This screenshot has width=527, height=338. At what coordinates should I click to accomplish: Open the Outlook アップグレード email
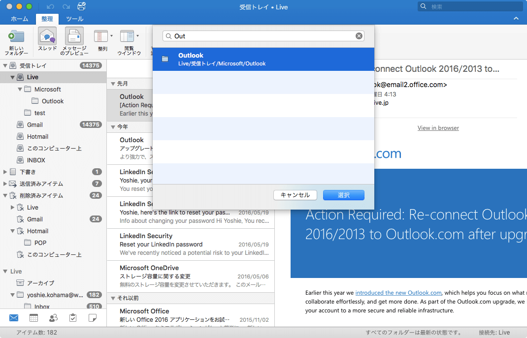click(x=130, y=148)
